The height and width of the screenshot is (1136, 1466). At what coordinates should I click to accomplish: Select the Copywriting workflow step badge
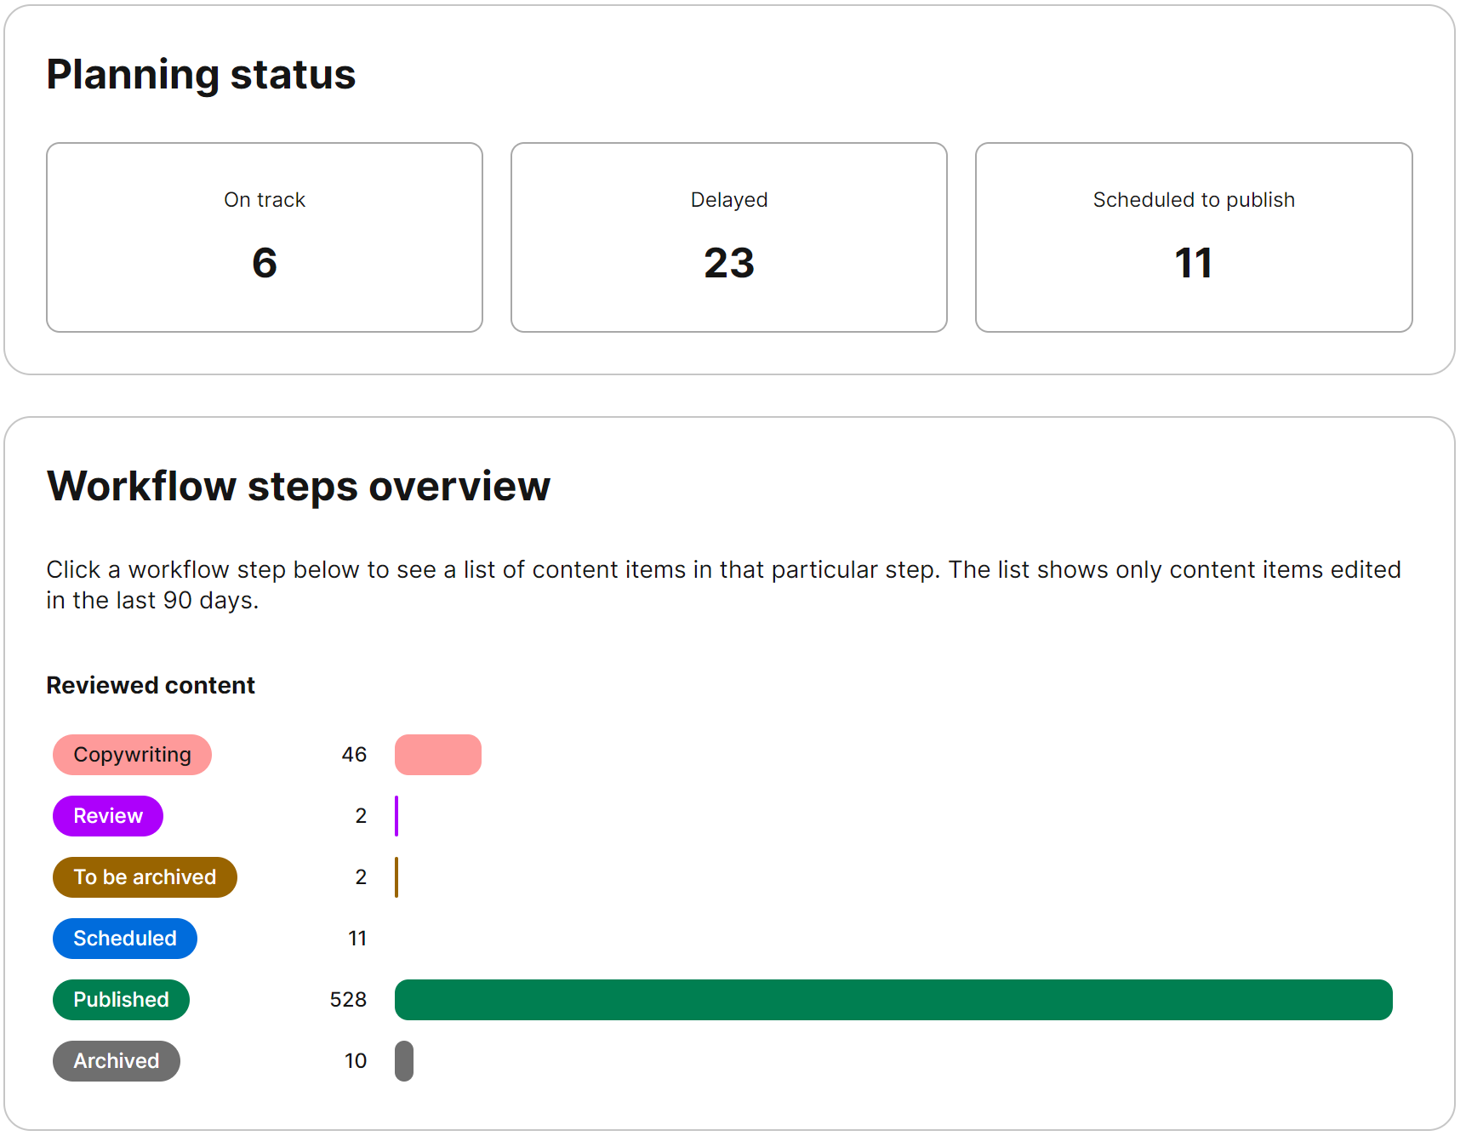coord(132,754)
